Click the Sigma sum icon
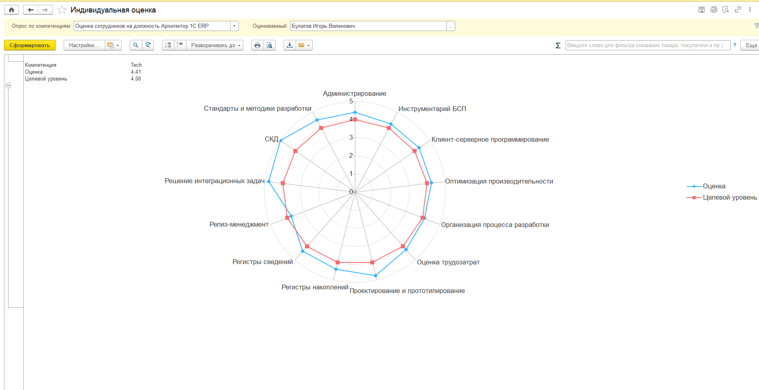759x390 pixels. tap(558, 45)
